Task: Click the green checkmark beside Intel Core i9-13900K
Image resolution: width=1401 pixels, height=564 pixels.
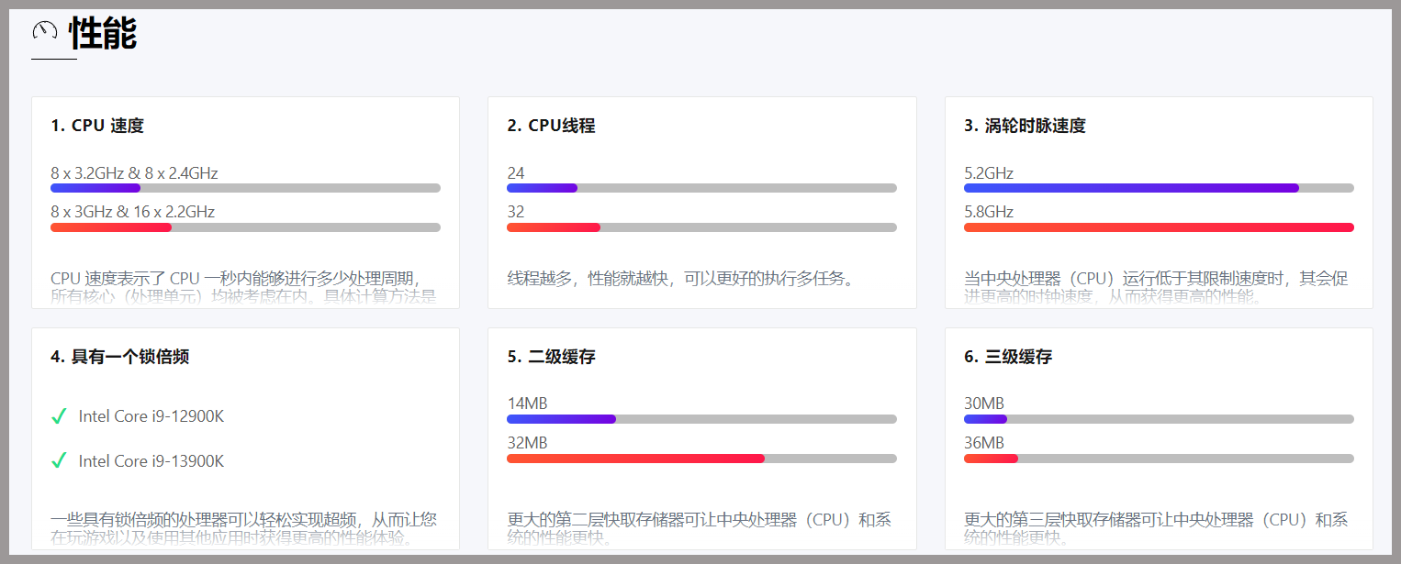Action: (59, 461)
